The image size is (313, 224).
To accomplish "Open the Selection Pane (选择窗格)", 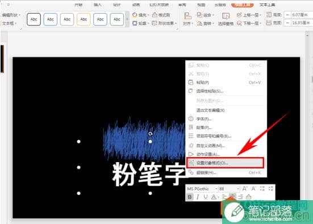I will 226,19.
